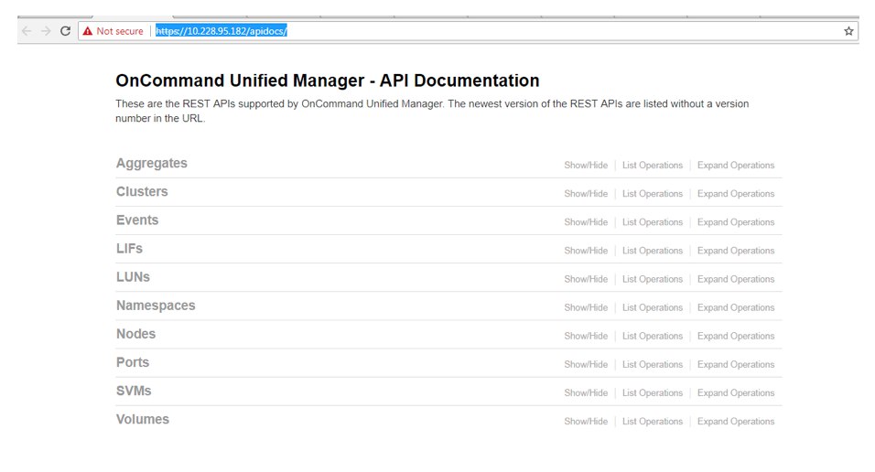Expand Operations for Volumes
The height and width of the screenshot is (472, 875).
[736, 421]
